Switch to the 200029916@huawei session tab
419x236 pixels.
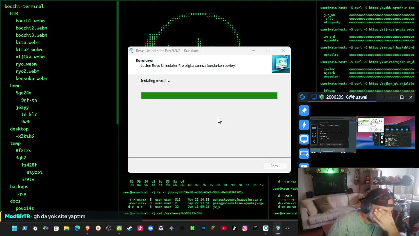[x=343, y=97]
